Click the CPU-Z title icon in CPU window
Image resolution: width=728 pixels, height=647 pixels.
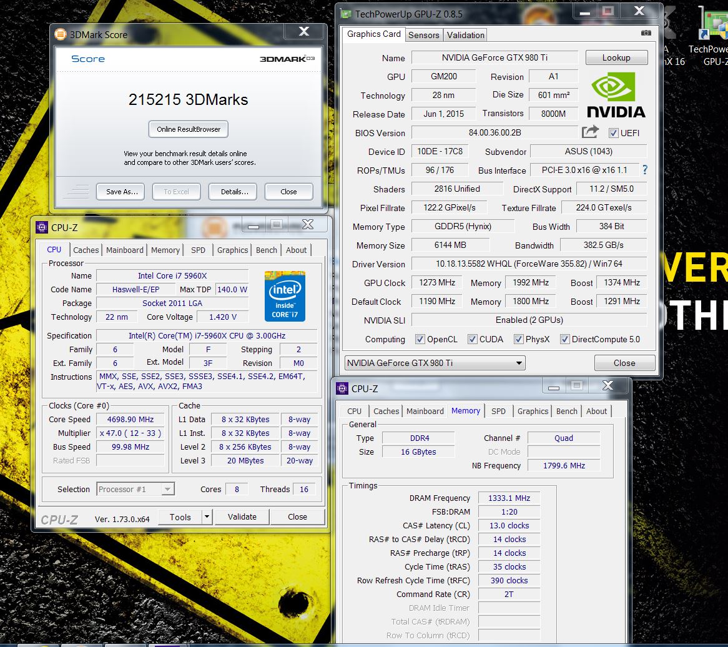click(42, 227)
